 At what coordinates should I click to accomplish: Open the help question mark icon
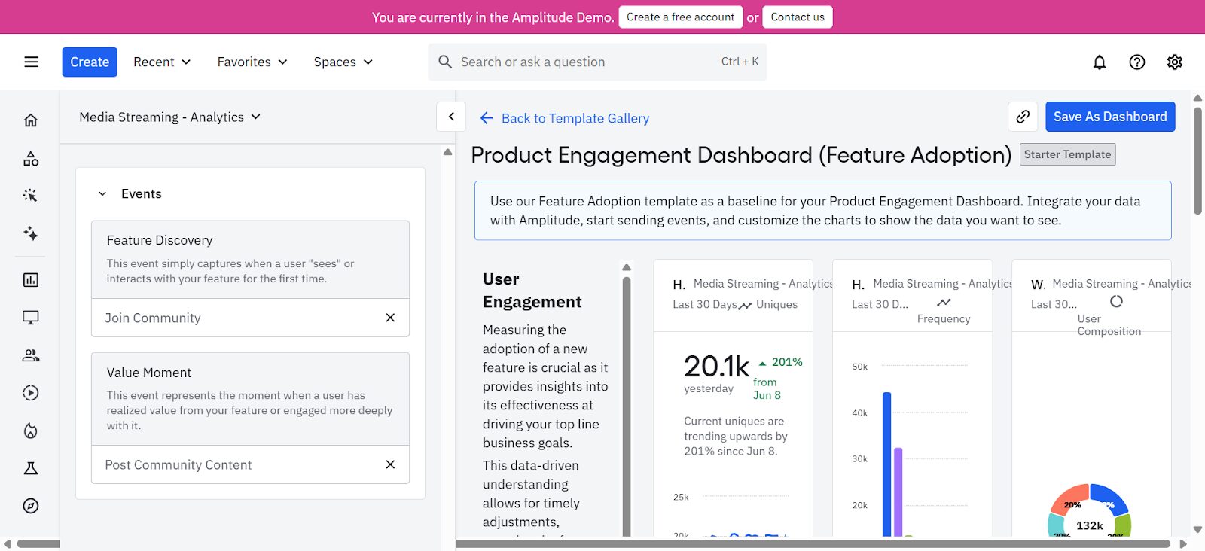click(x=1137, y=62)
